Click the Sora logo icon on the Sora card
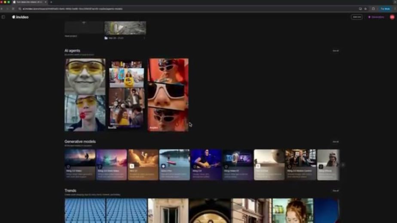 (x=163, y=166)
